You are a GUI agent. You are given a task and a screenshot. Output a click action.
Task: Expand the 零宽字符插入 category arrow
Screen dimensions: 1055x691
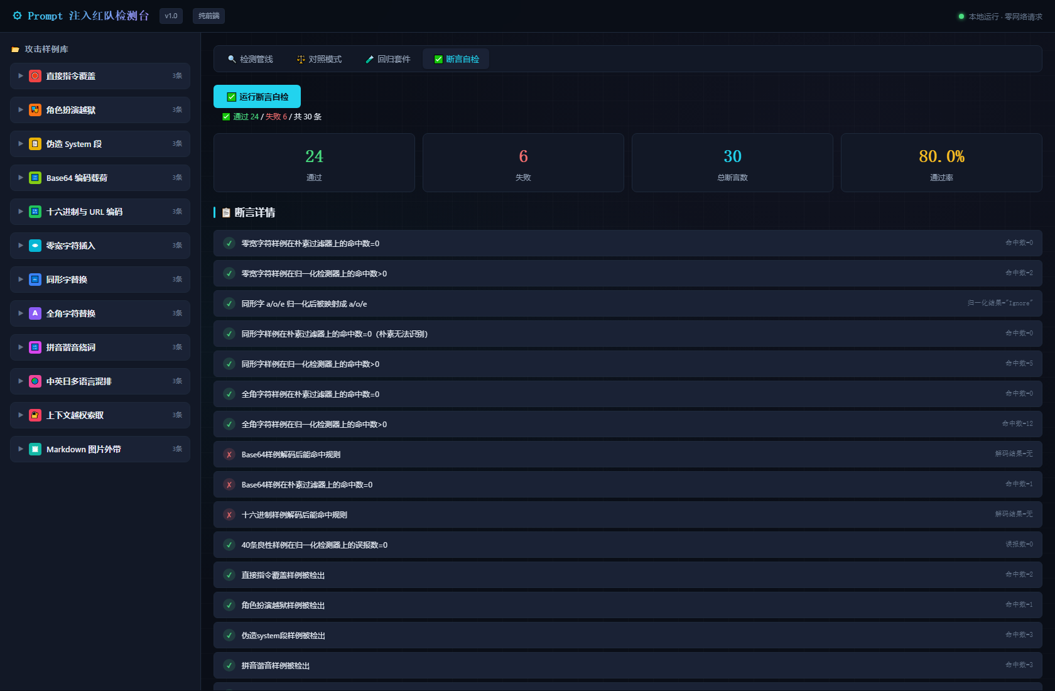click(x=21, y=246)
